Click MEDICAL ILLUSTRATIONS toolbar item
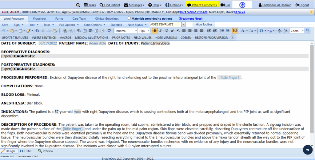The height and width of the screenshot is (160, 315). [x=92, y=37]
